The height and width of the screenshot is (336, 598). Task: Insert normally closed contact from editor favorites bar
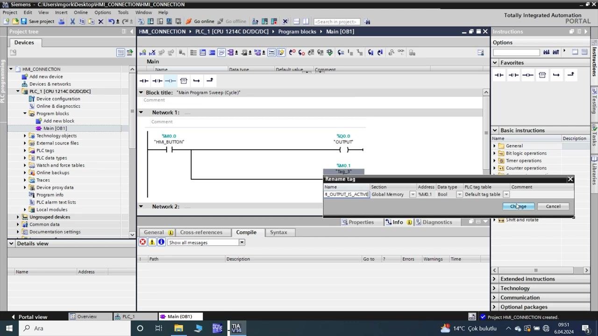coord(157,81)
